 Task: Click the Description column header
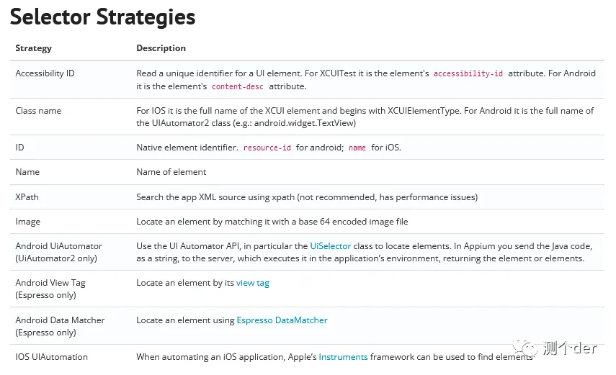[x=161, y=48]
